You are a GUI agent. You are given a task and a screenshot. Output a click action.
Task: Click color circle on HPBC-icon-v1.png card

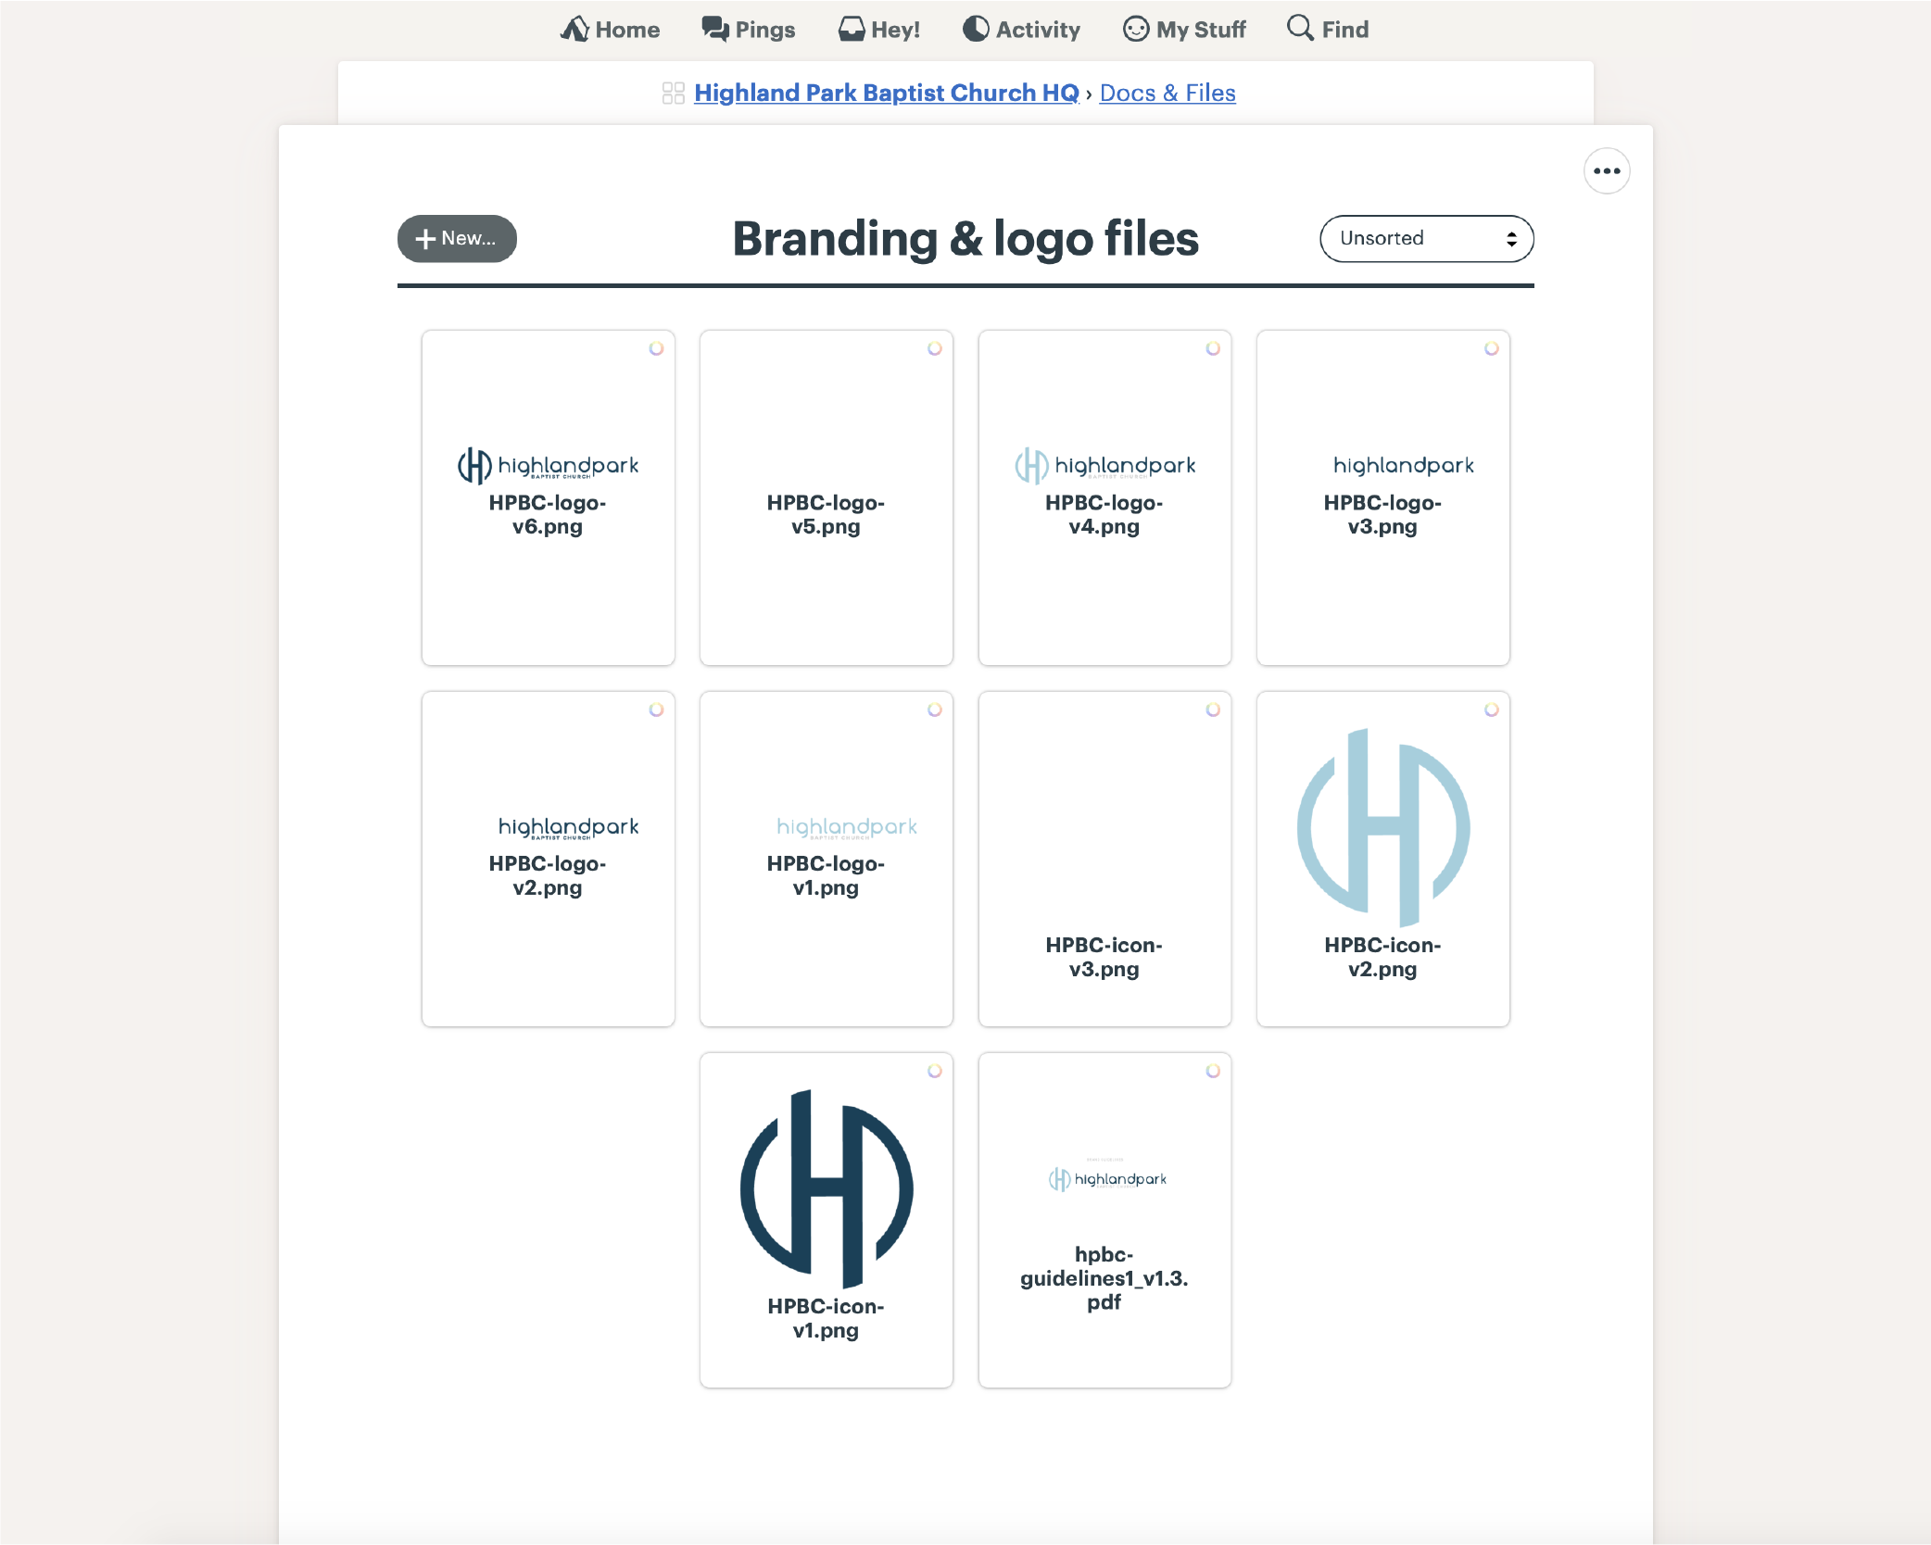click(x=935, y=1071)
